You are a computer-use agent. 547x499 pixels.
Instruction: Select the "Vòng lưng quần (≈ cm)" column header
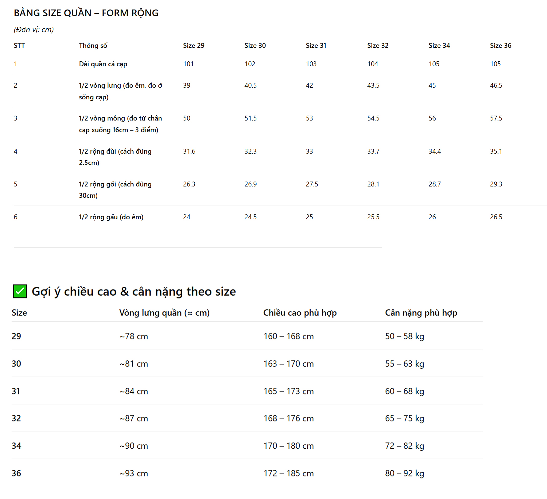[x=164, y=313]
